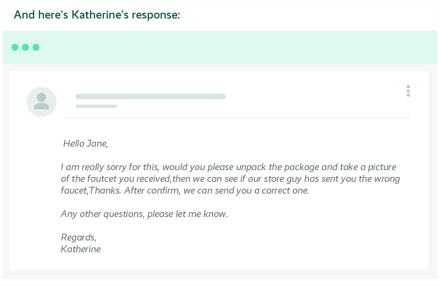440x286 pixels.
Task: Click the 'Katherine' signature
Action: pyautogui.click(x=81, y=249)
